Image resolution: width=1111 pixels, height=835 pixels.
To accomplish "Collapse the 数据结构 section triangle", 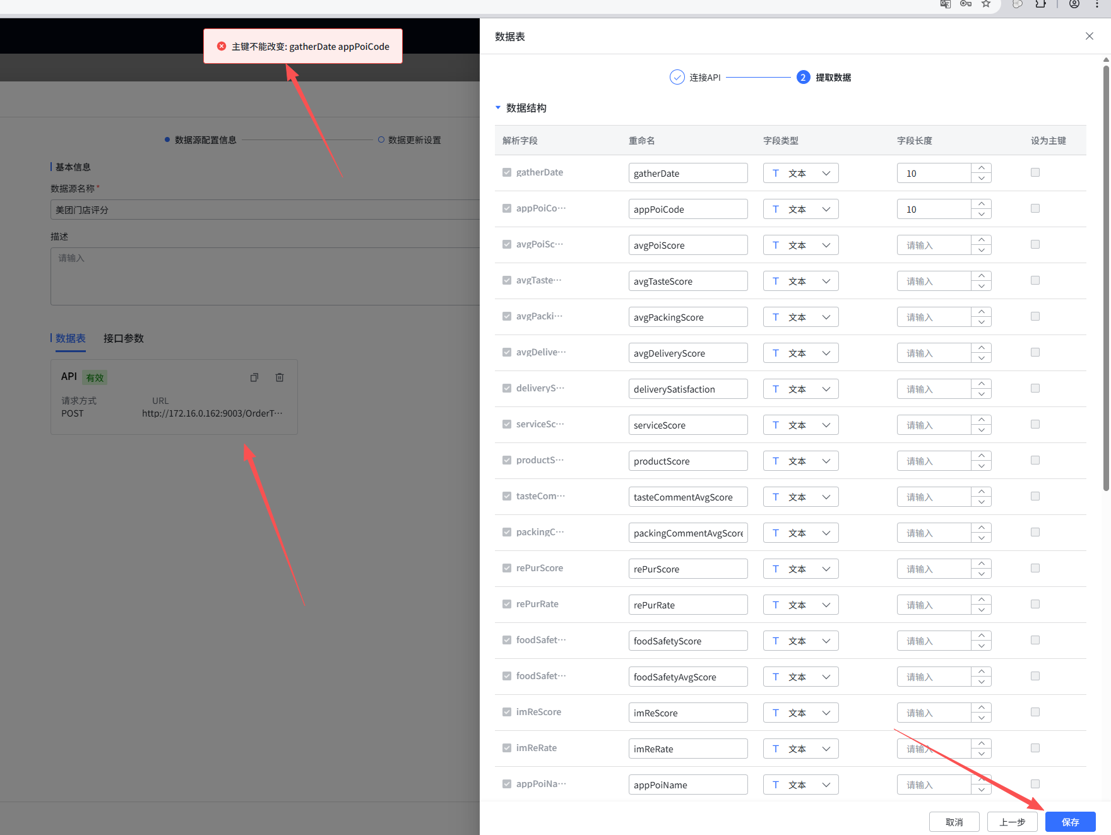I will [x=498, y=108].
